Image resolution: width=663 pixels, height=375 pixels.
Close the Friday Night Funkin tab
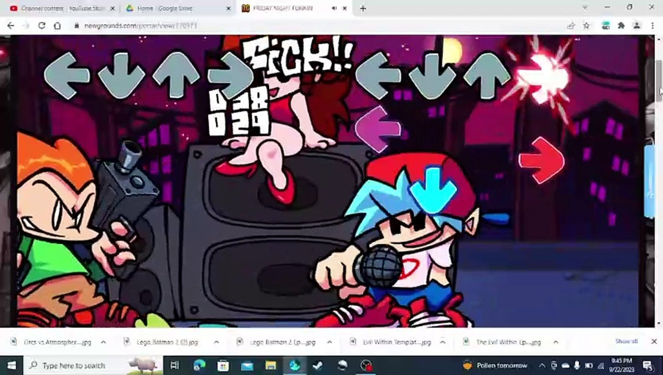[345, 8]
